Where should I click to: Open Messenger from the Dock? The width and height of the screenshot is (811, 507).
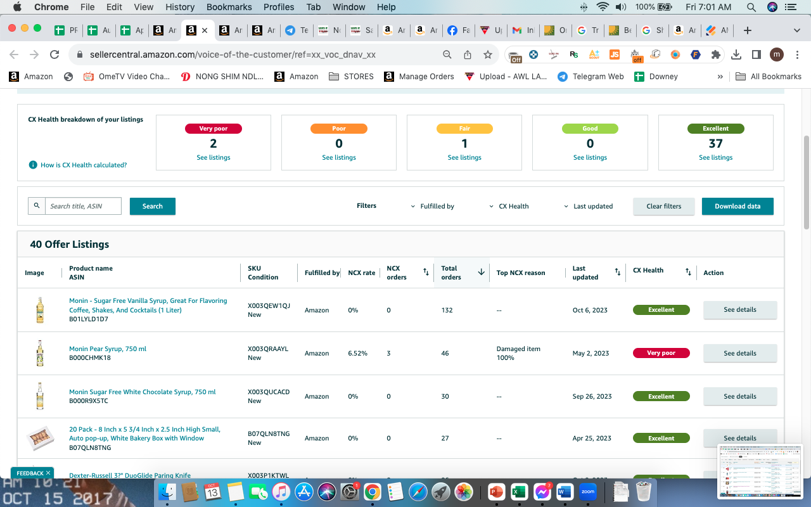pos(542,491)
